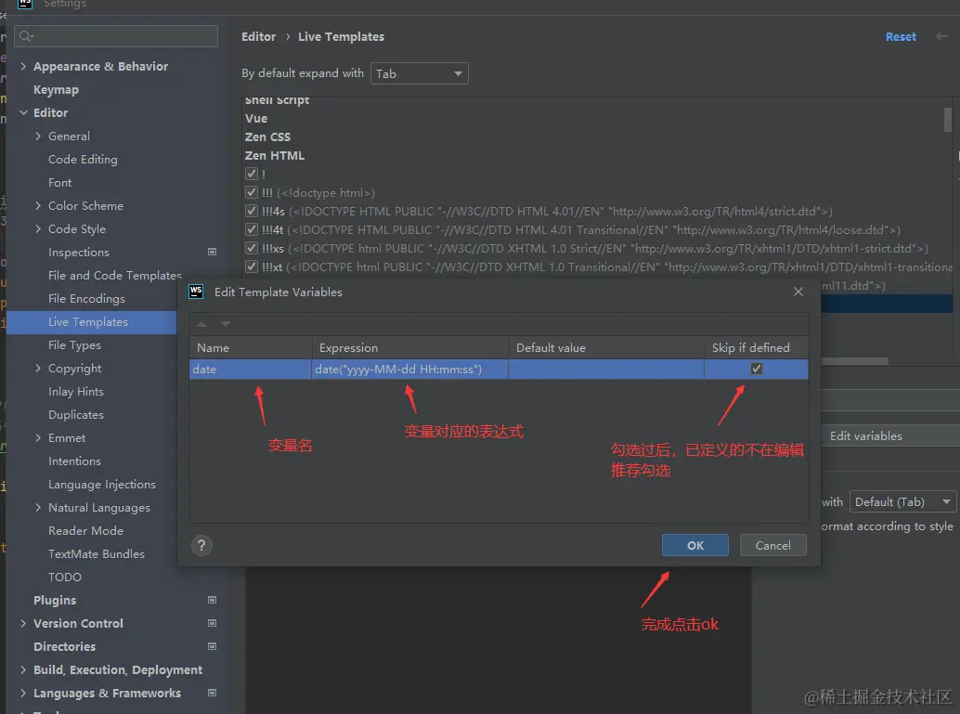Expand the Code Style node
The width and height of the screenshot is (960, 714).
(x=38, y=229)
